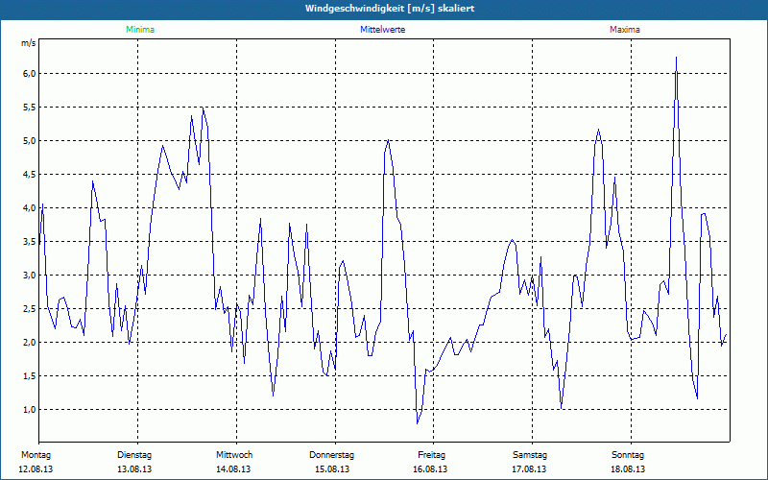Click the date 12.08.13
768x480 pixels.
pyautogui.click(x=36, y=469)
